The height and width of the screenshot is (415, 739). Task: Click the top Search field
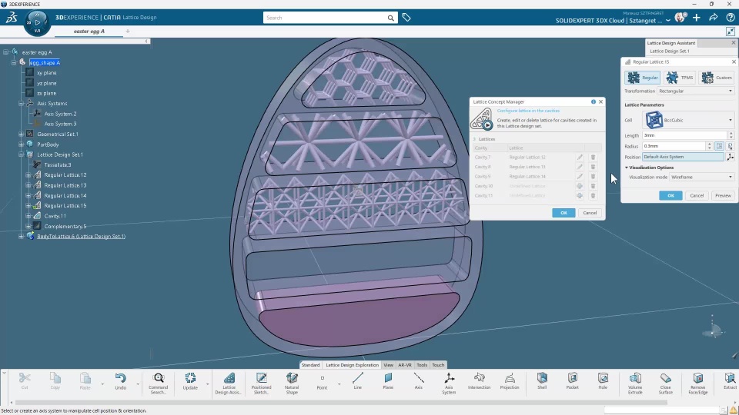pyautogui.click(x=325, y=18)
